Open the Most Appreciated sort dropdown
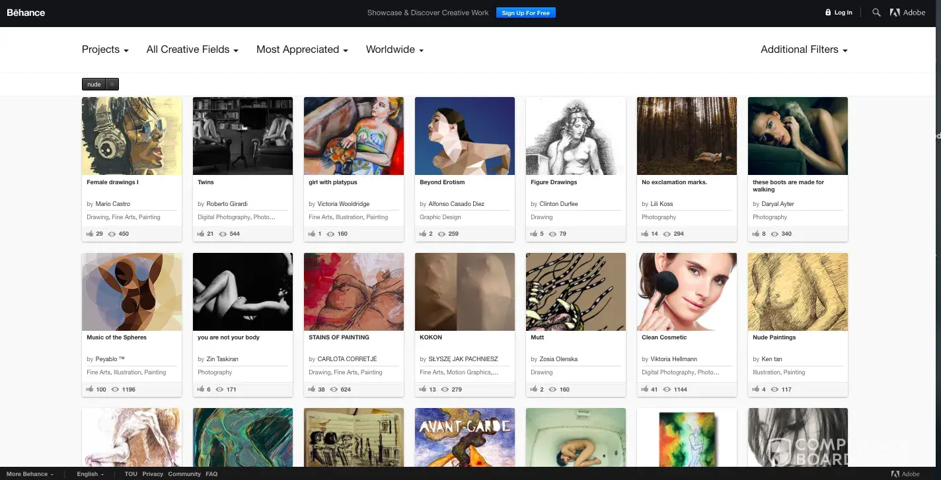The width and height of the screenshot is (941, 480). point(302,50)
